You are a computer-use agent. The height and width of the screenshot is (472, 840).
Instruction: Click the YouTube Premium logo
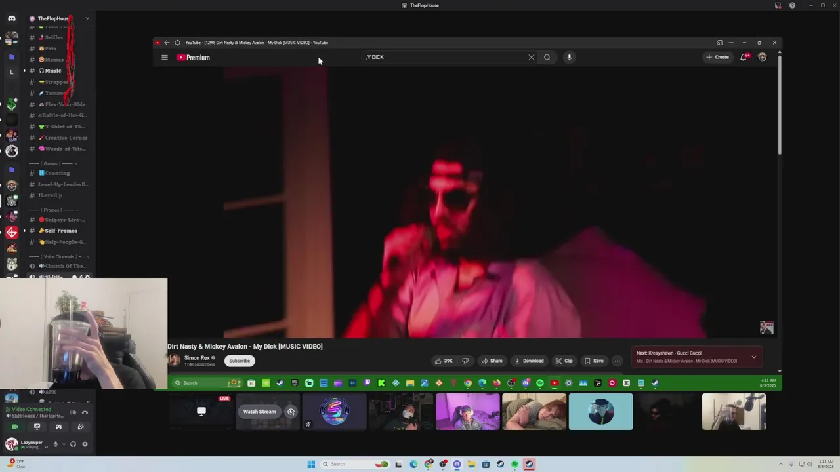[x=194, y=58]
